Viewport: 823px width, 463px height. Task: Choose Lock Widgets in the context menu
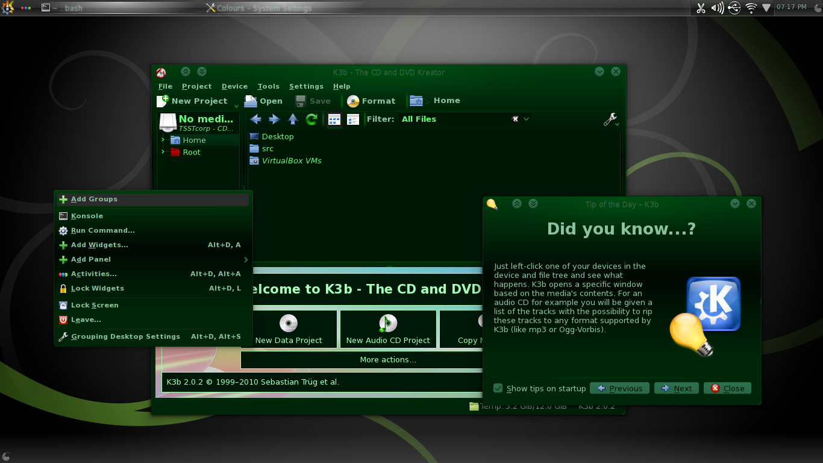pyautogui.click(x=153, y=288)
